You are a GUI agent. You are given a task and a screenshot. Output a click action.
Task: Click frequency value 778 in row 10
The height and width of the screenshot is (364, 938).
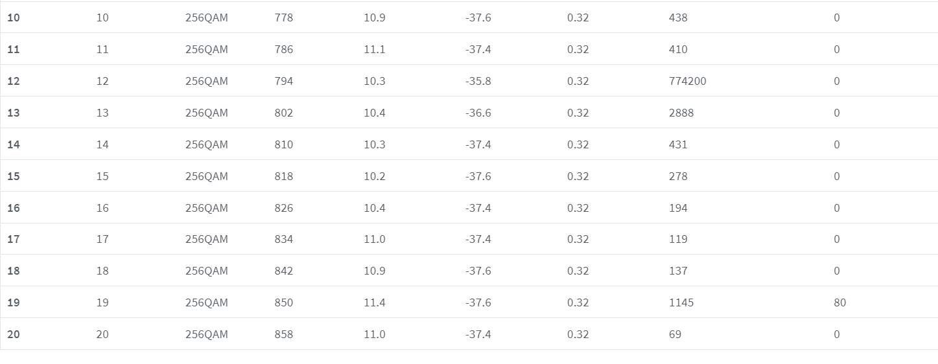(x=283, y=17)
